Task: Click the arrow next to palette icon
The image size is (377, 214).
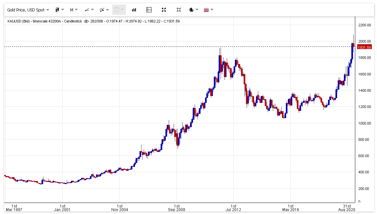Action: tap(197, 10)
